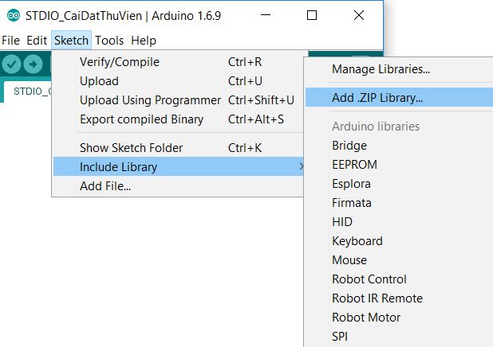Include the SPI library
Viewport: 493px width, 347px height.
tap(400, 337)
